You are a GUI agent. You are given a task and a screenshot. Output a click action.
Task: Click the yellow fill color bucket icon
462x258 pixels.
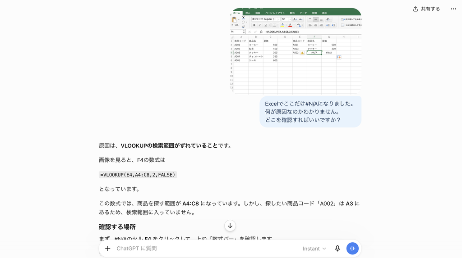(x=282, y=25)
